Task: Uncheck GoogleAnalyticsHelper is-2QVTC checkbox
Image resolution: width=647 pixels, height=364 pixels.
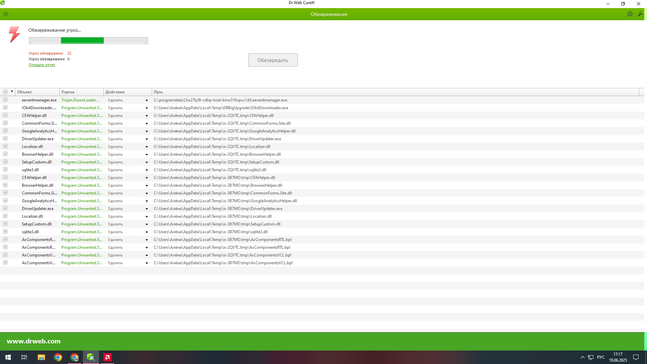Action: [5, 131]
